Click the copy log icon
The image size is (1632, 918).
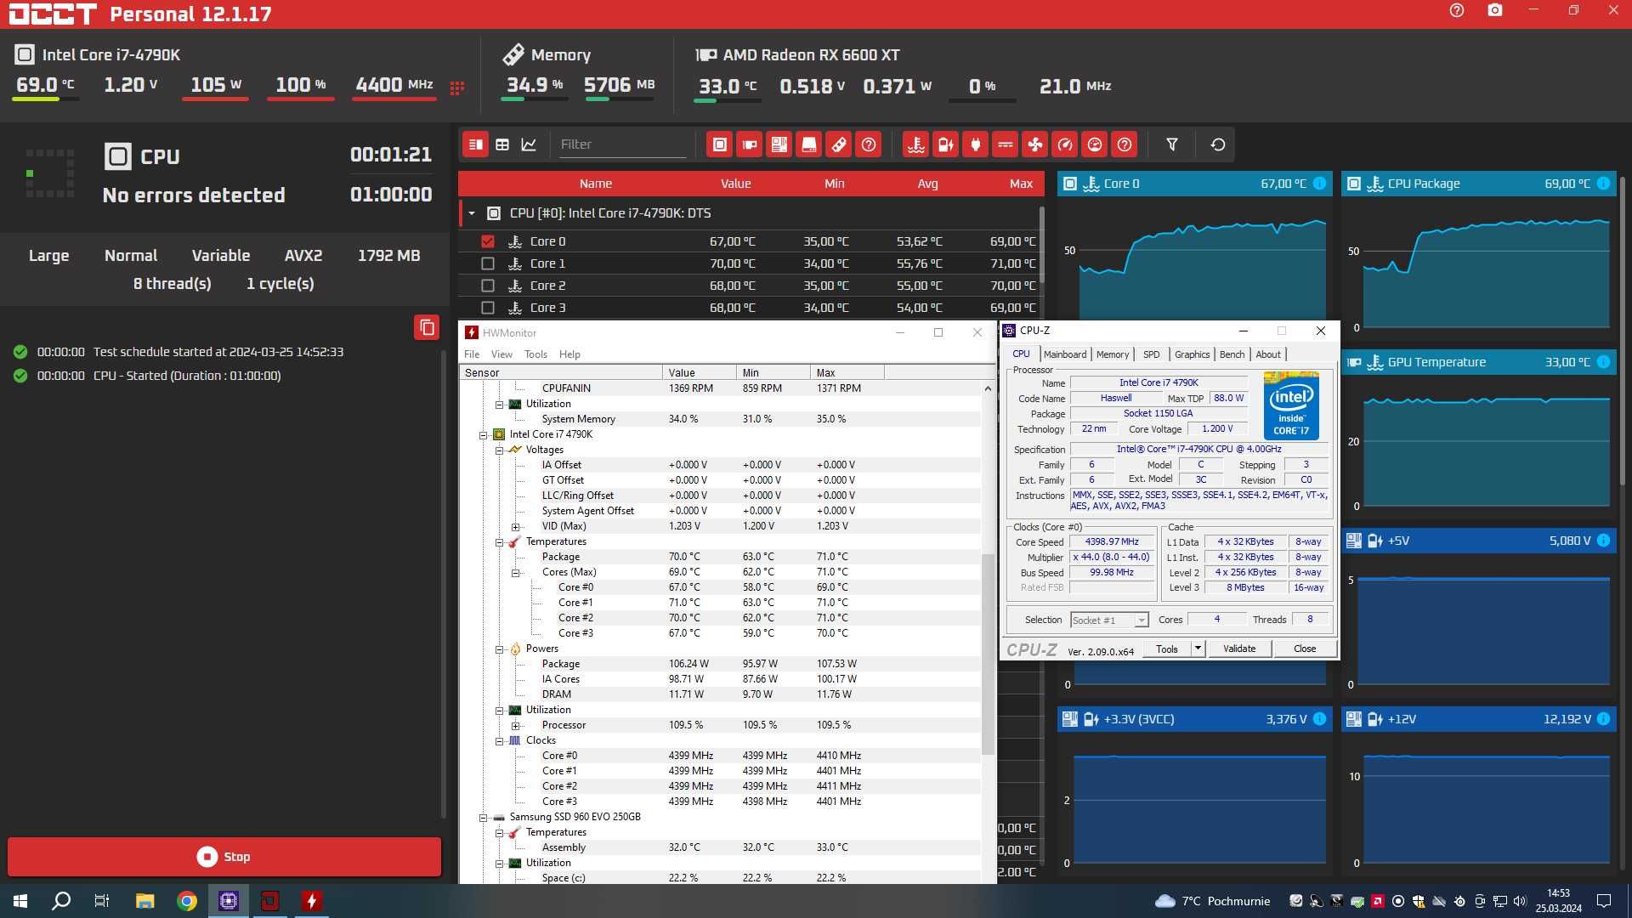pyautogui.click(x=427, y=327)
